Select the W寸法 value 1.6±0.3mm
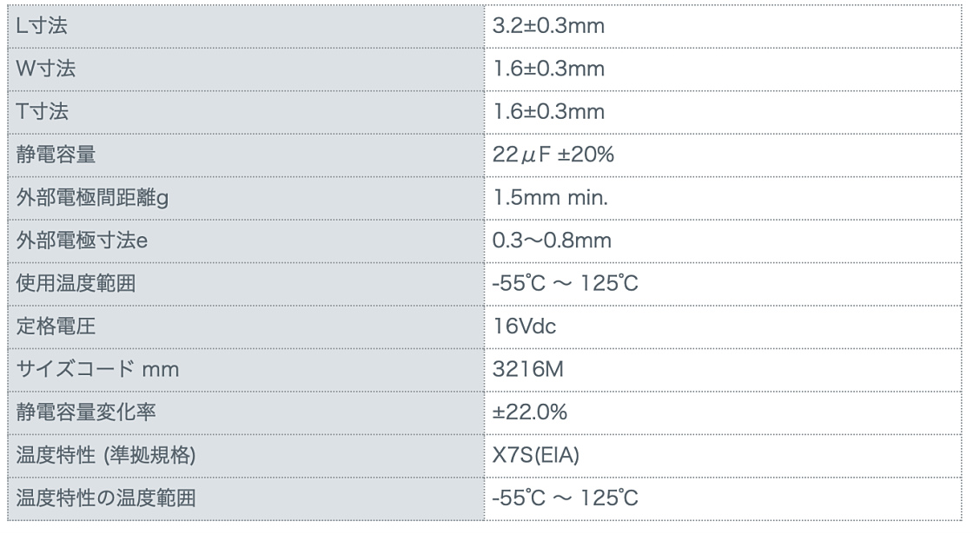 (x=548, y=69)
